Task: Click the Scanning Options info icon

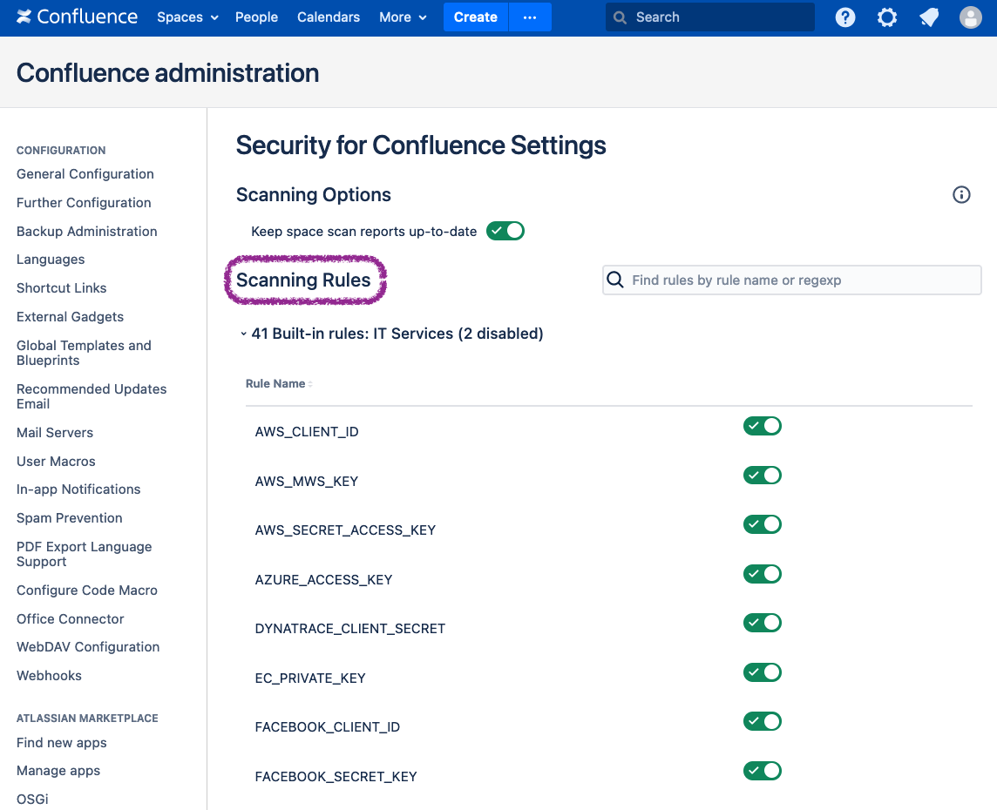Action: [961, 195]
